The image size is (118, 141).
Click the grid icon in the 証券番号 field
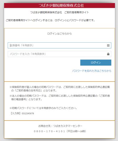pos(108,45)
